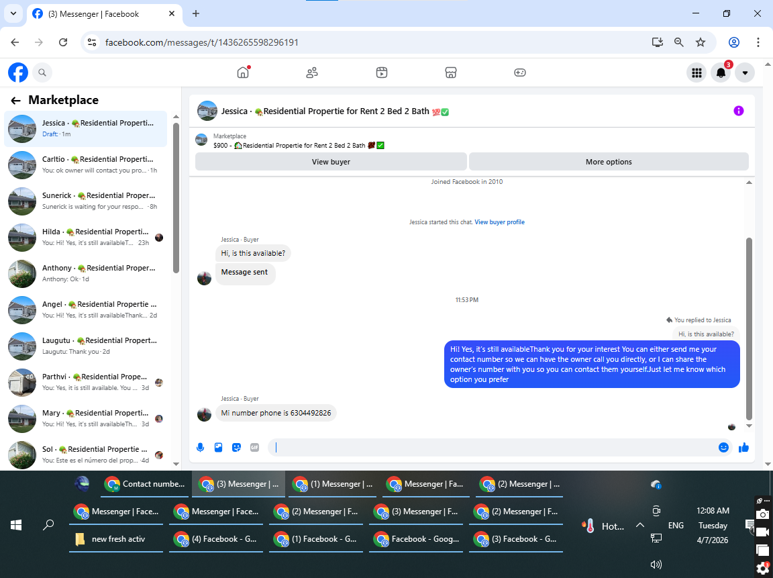Open the 'new fresh activ' folder in taskbar
This screenshot has height=578, width=773.
coord(116,539)
